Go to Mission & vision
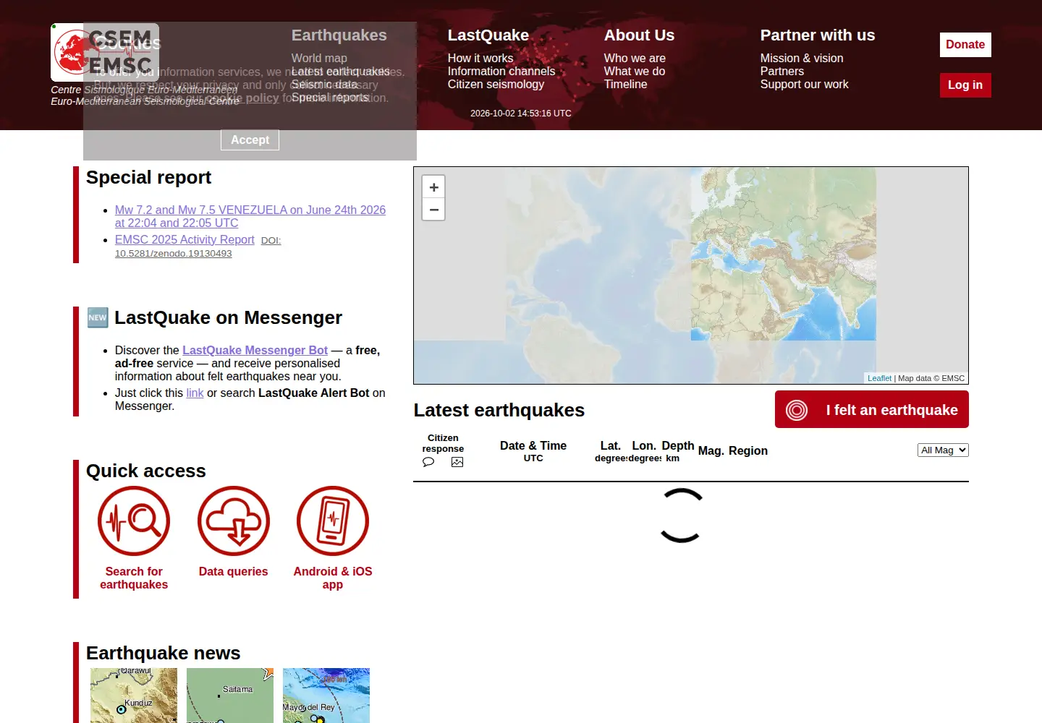The height and width of the screenshot is (723, 1042). pos(802,58)
